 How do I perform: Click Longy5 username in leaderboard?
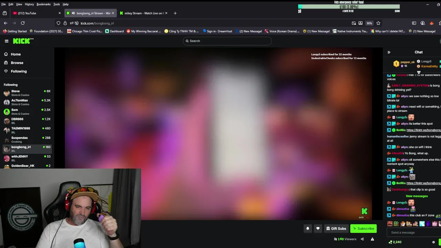[426, 62]
